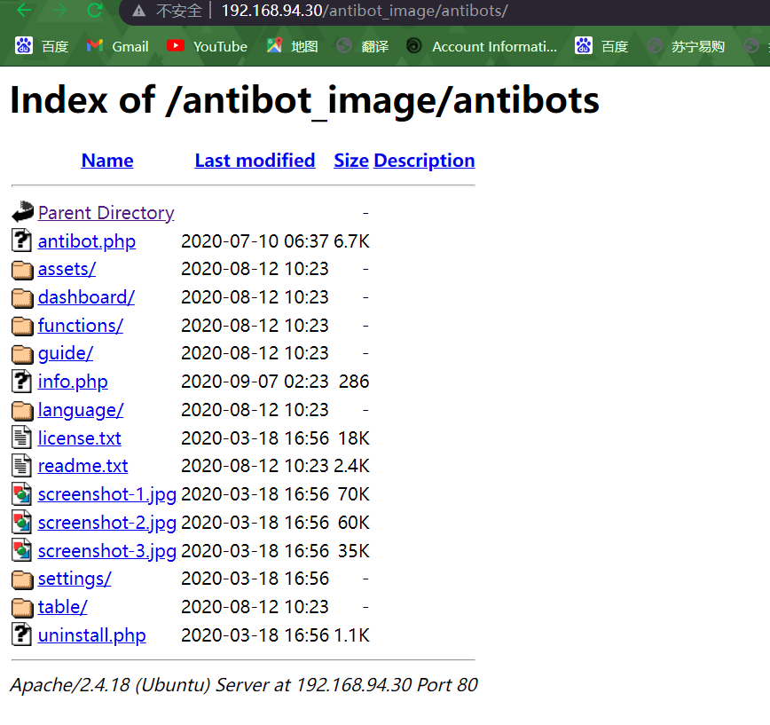
Task: Click the Parent Directory back-arrow icon
Action: click(22, 212)
